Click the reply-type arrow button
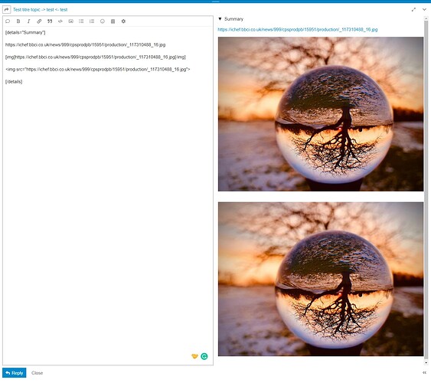This screenshot has height=383, width=431. pyautogui.click(x=7, y=10)
